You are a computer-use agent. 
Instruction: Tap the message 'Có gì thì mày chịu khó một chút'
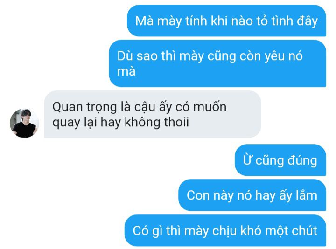225,231
